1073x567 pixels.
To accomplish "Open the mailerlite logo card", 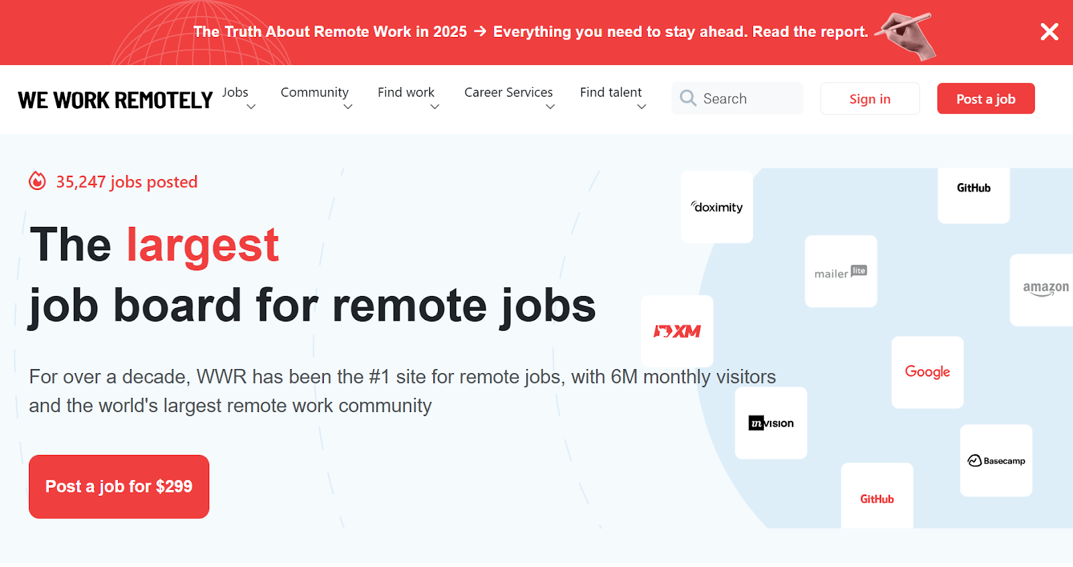I will [x=841, y=271].
